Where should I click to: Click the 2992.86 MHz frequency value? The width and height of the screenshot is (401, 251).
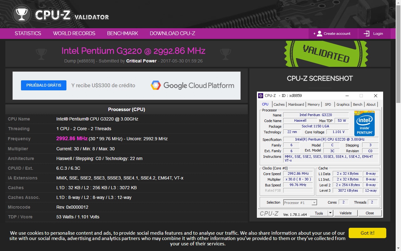pyautogui.click(x=72, y=139)
